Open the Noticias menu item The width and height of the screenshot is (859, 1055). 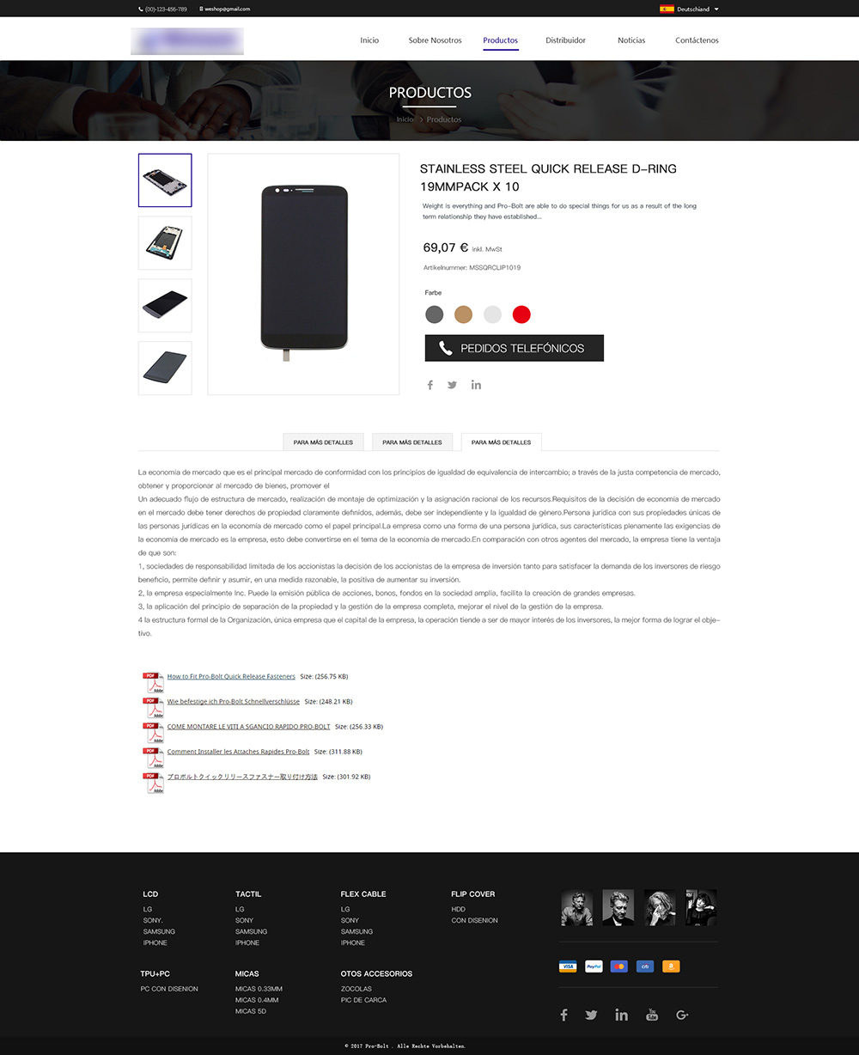point(631,40)
